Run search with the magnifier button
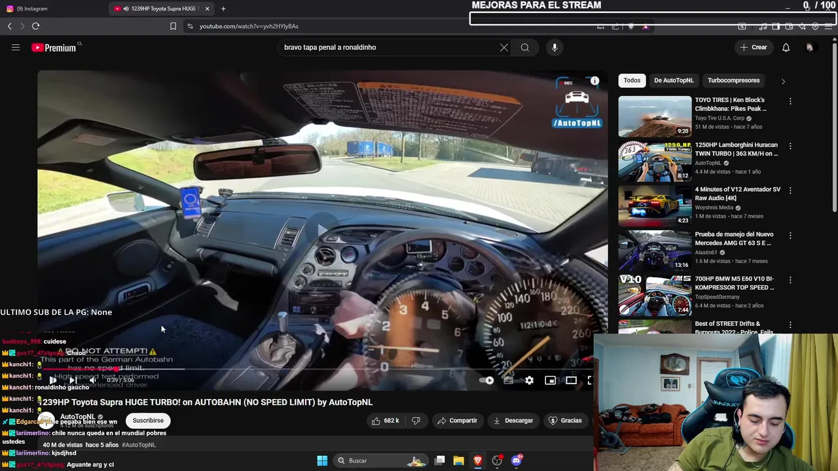Image resolution: width=838 pixels, height=471 pixels. click(x=525, y=47)
